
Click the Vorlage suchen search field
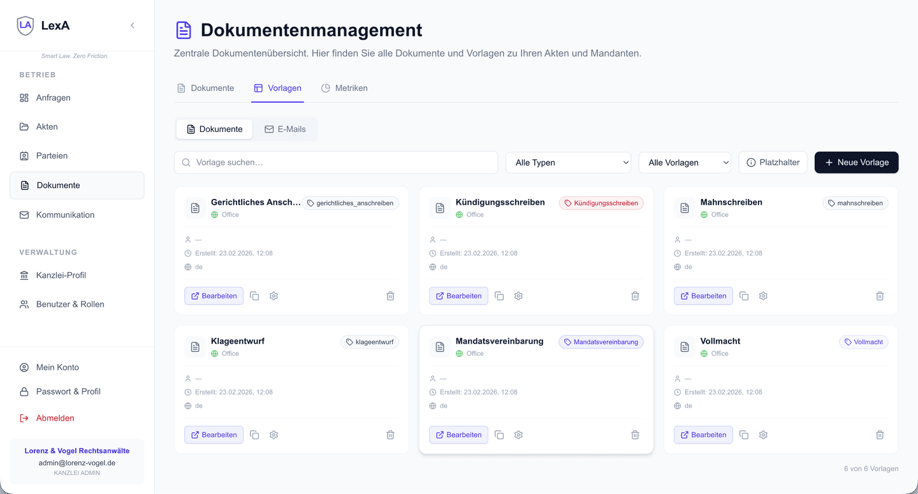pyautogui.click(x=336, y=163)
